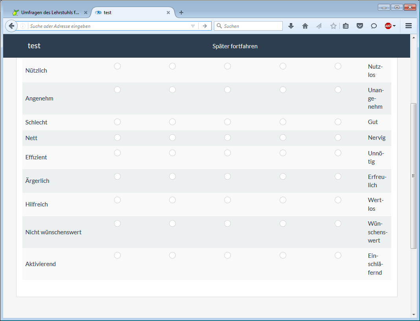Viewport: 420px width, 321px height.
Task: Select last radio button in Hilfreich row
Action: (x=338, y=200)
